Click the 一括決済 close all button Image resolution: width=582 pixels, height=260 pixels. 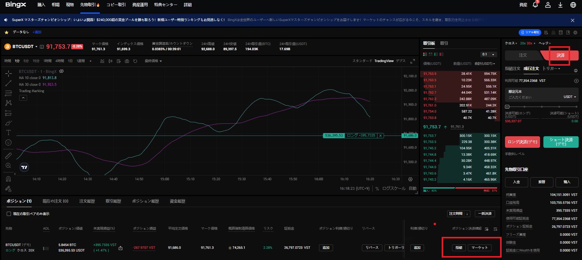(485, 214)
